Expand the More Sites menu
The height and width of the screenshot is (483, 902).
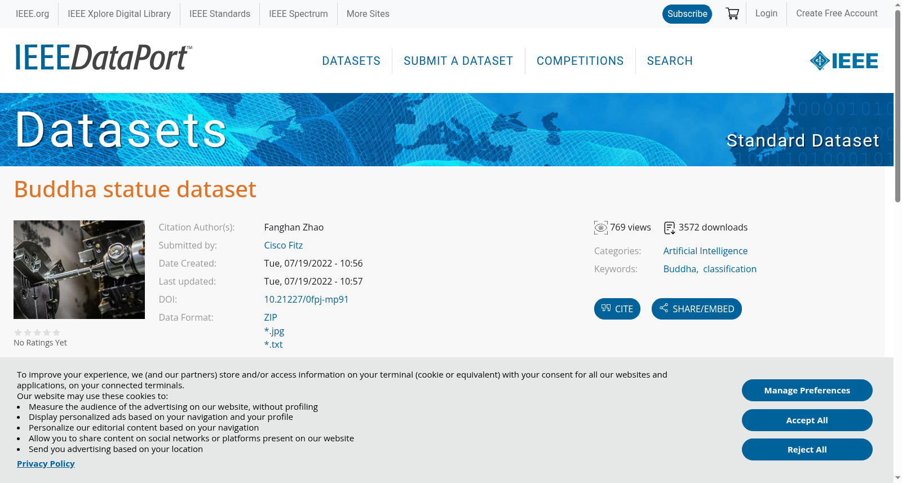click(368, 14)
